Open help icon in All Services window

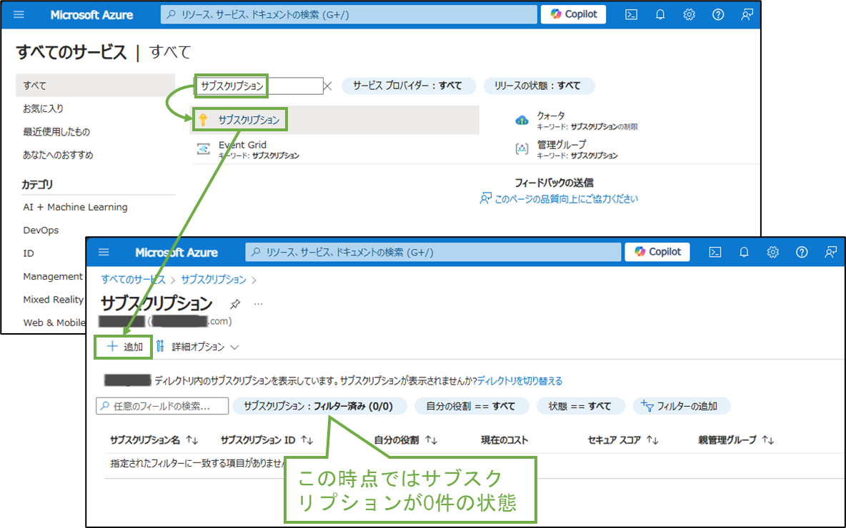point(718,14)
